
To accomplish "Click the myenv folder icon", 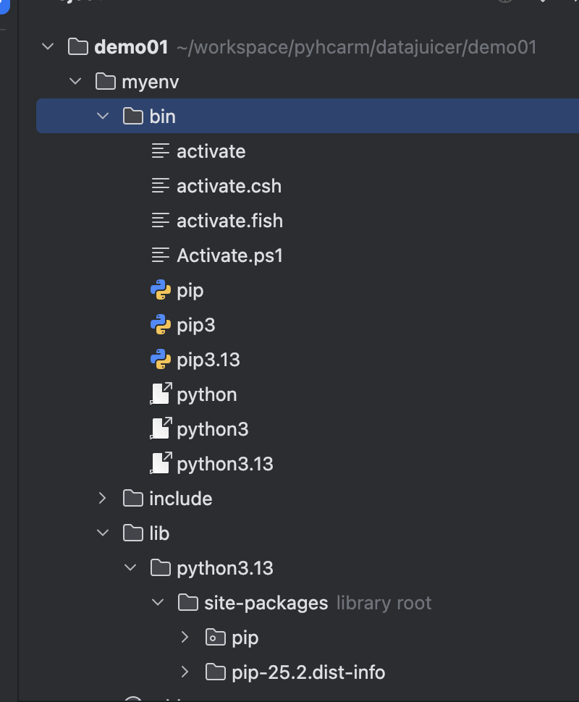I will 106,82.
